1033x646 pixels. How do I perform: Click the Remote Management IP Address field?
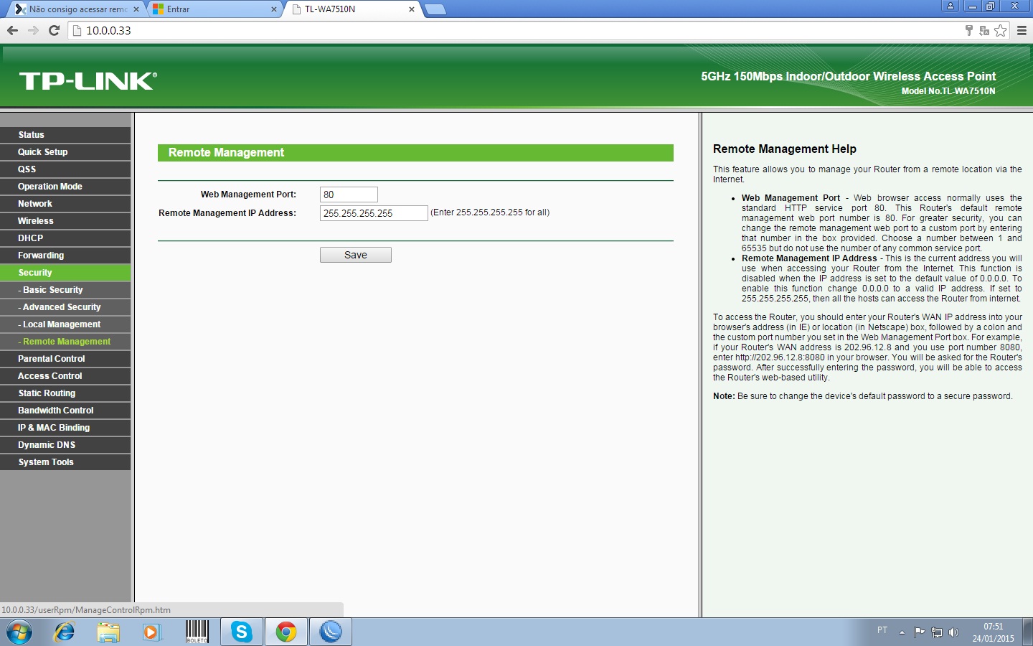pos(374,213)
